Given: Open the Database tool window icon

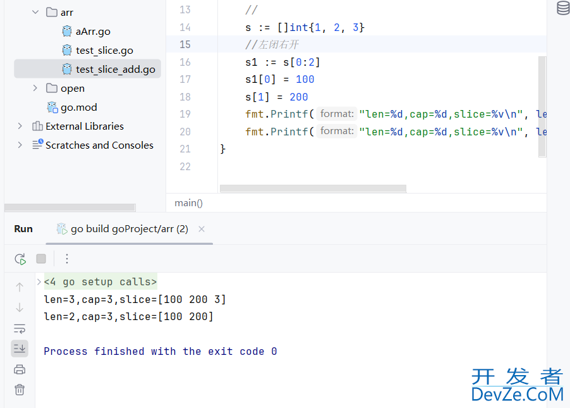Looking at the screenshot, I should click(x=563, y=8).
